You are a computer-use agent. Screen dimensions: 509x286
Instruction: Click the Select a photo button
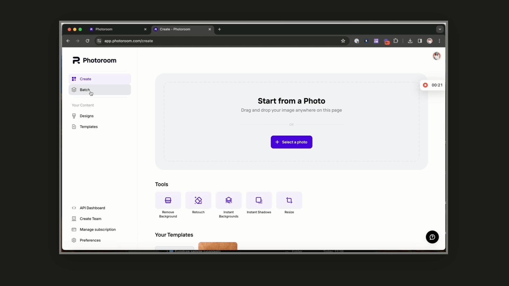tap(291, 142)
